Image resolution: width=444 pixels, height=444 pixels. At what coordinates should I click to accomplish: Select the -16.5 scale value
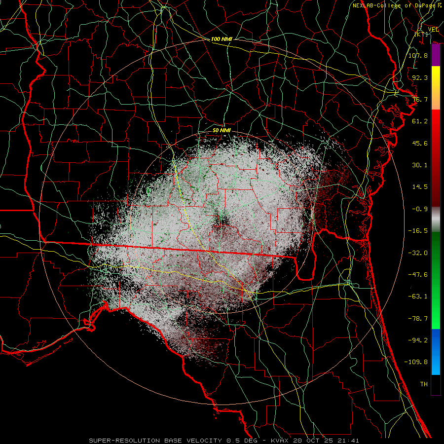coord(418,231)
